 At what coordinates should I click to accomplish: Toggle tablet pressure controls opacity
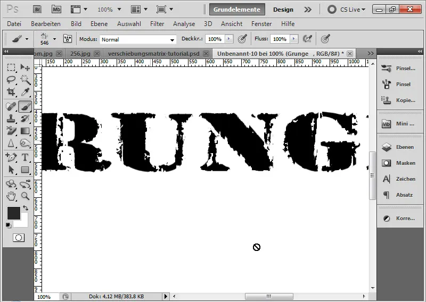click(x=242, y=39)
